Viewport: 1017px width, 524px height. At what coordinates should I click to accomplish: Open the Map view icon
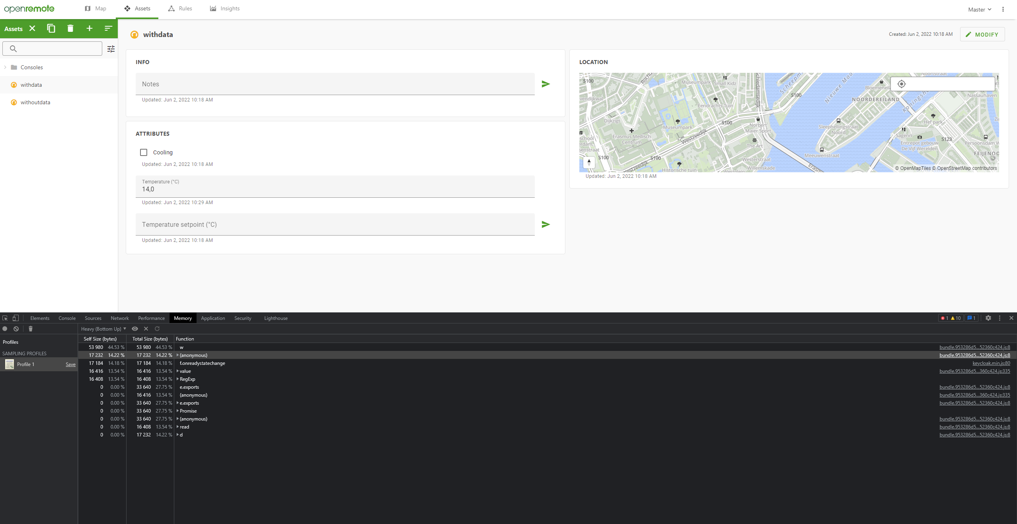95,8
